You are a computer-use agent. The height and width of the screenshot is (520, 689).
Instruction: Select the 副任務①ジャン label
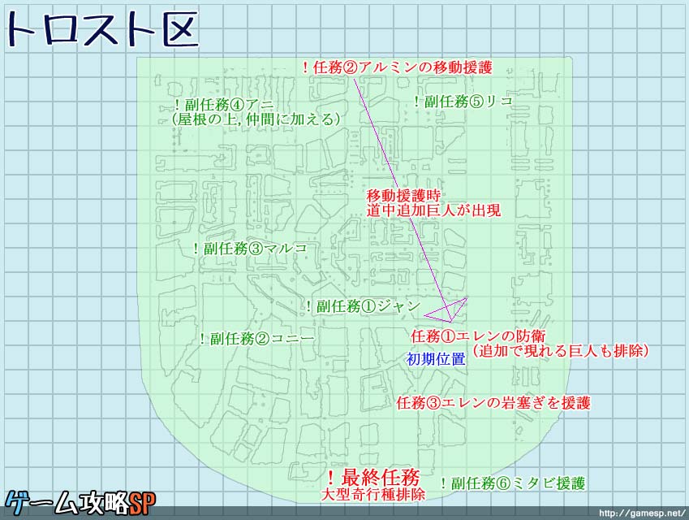tap(364, 306)
